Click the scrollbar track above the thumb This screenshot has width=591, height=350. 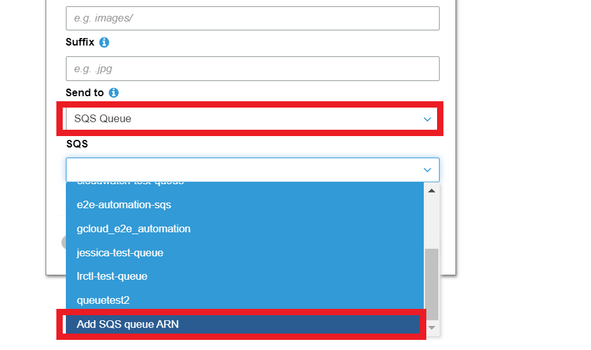(x=431, y=222)
